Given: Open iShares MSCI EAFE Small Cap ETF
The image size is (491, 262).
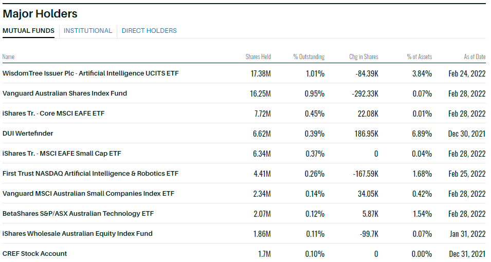Looking at the screenshot, I should [x=62, y=154].
